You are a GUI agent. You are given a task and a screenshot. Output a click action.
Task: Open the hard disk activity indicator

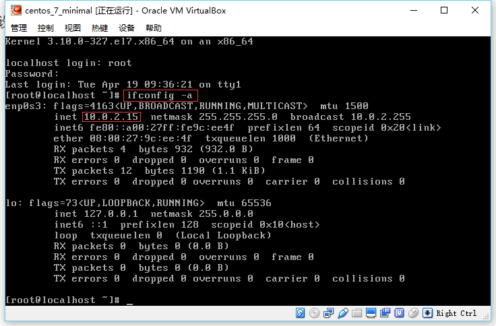tap(300, 313)
